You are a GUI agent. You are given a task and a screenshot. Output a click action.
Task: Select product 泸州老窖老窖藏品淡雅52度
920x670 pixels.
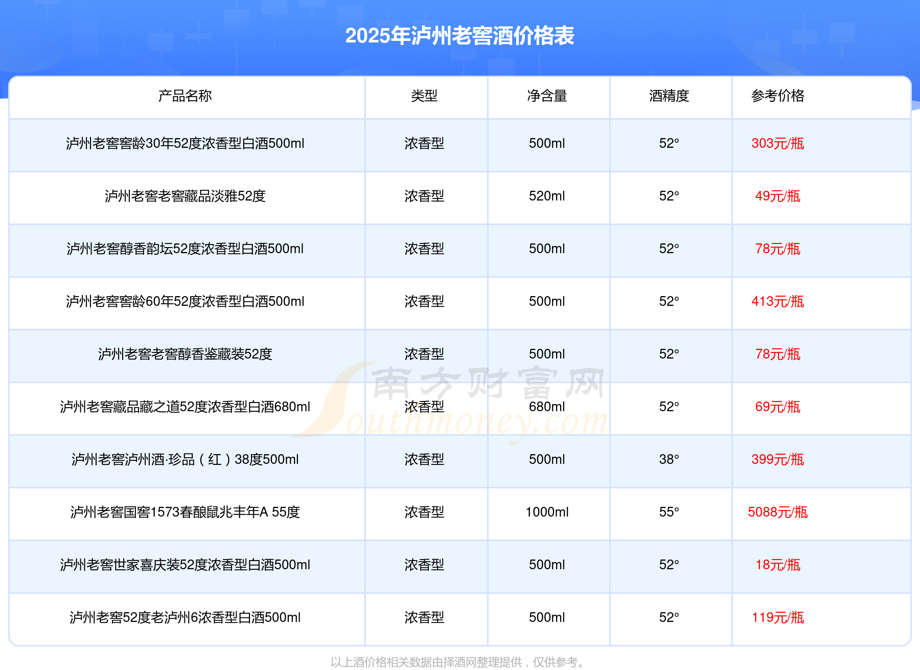[185, 196]
